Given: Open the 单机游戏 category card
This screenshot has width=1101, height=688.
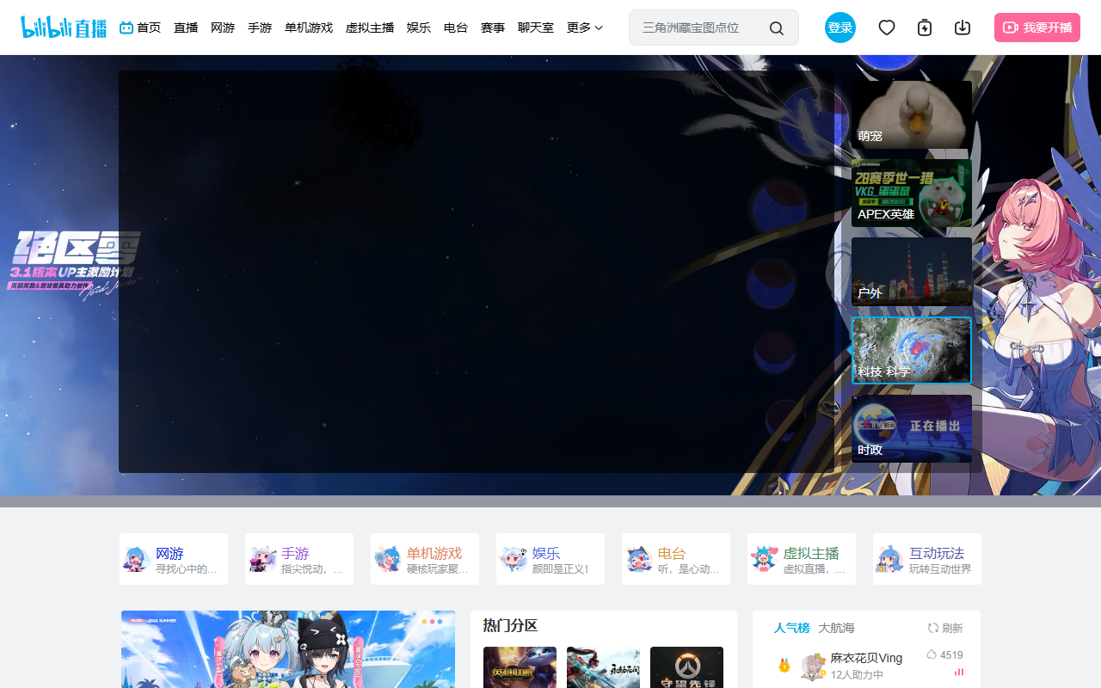Looking at the screenshot, I should coord(425,559).
